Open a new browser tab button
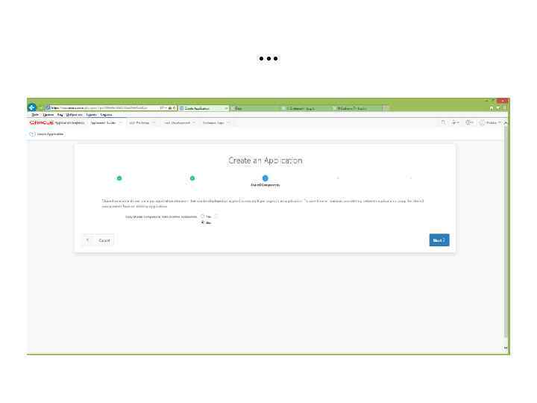537x403 pixels. tap(386, 108)
